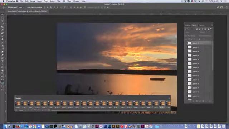Select the open document tab
229x129 pixels.
[x=27, y=11]
